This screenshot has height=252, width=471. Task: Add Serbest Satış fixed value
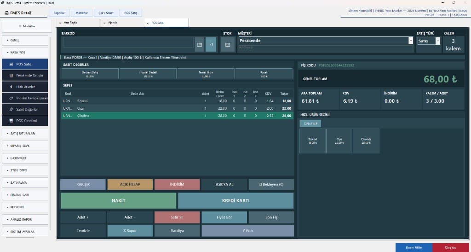pyautogui.click(x=90, y=74)
